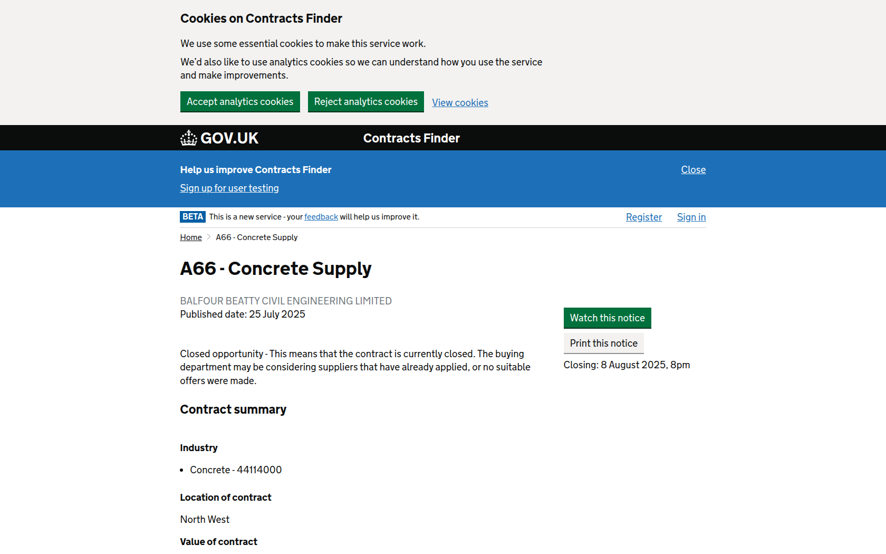
Task: Click the Sign in link
Action: tap(691, 217)
